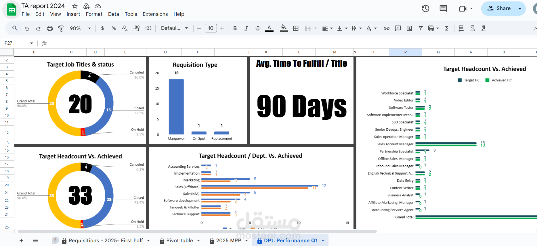Open the Data menu

pos(114,14)
